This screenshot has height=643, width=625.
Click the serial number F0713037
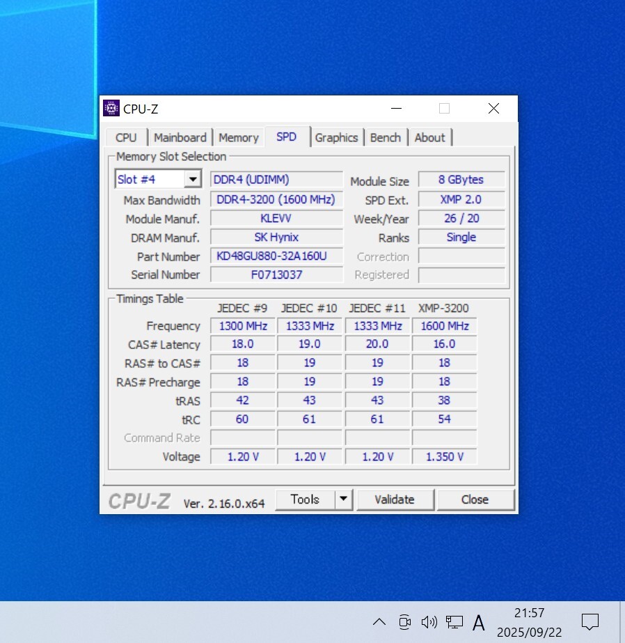pos(276,274)
